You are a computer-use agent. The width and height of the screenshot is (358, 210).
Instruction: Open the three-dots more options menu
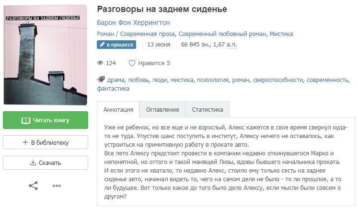(57, 186)
